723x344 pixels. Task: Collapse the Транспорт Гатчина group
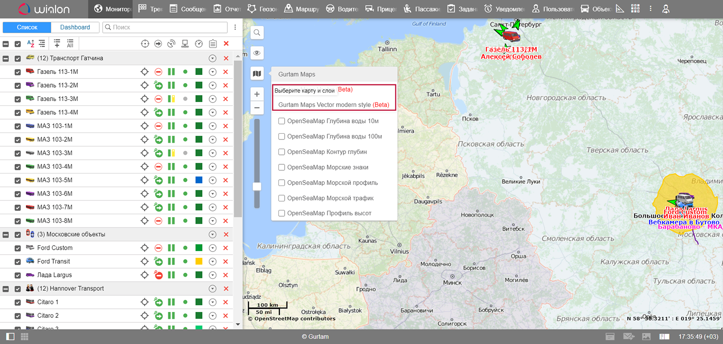click(x=6, y=59)
